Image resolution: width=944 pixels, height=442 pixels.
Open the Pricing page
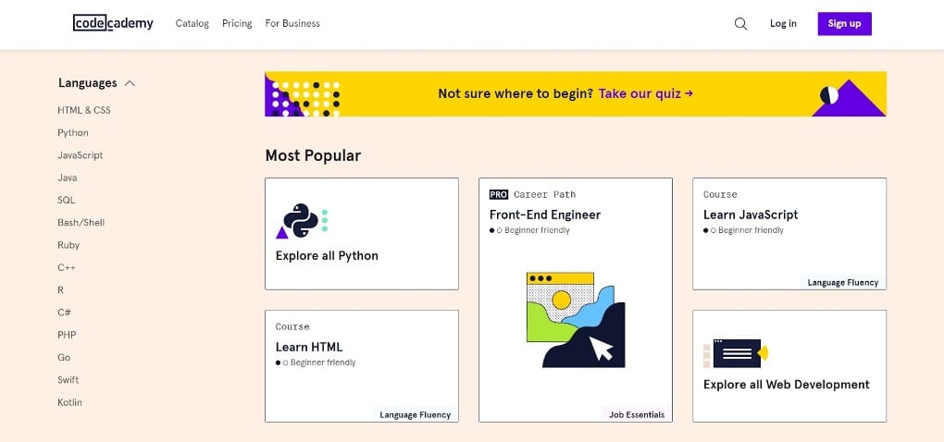tap(237, 23)
